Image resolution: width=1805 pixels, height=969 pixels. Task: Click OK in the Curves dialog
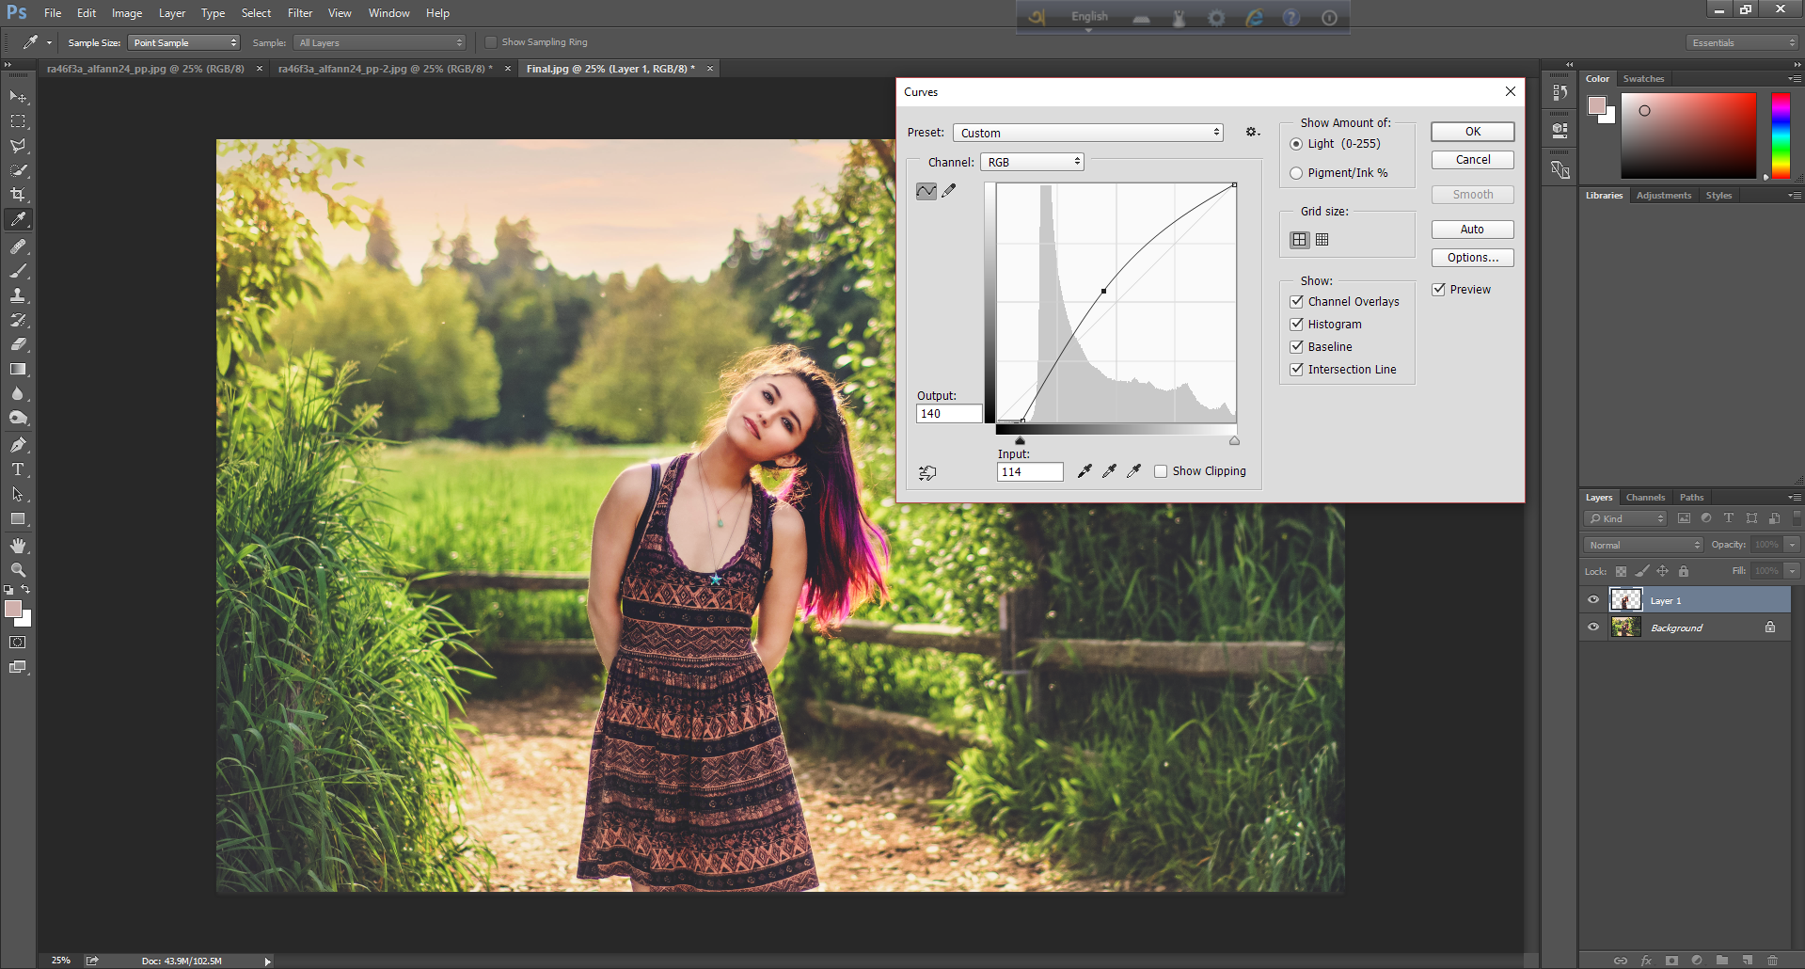point(1473,132)
